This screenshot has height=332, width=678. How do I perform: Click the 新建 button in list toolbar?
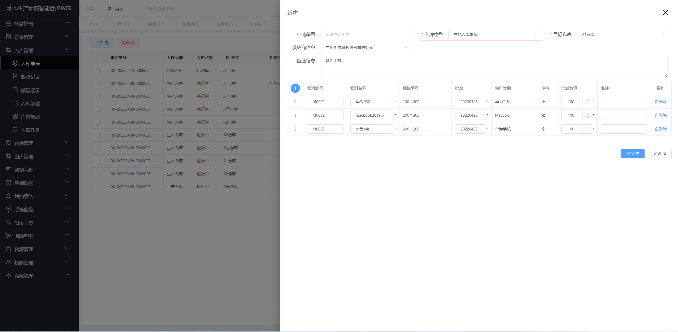102,43
